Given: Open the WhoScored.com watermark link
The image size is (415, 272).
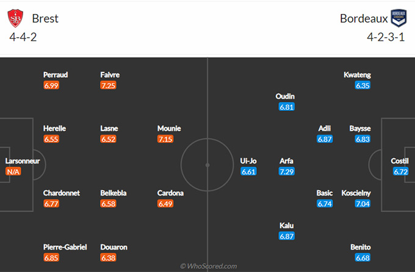Looking at the screenshot, I should 209,266.
